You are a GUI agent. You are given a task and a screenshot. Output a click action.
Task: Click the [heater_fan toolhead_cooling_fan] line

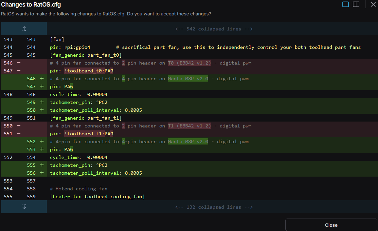pyautogui.click(x=98, y=197)
